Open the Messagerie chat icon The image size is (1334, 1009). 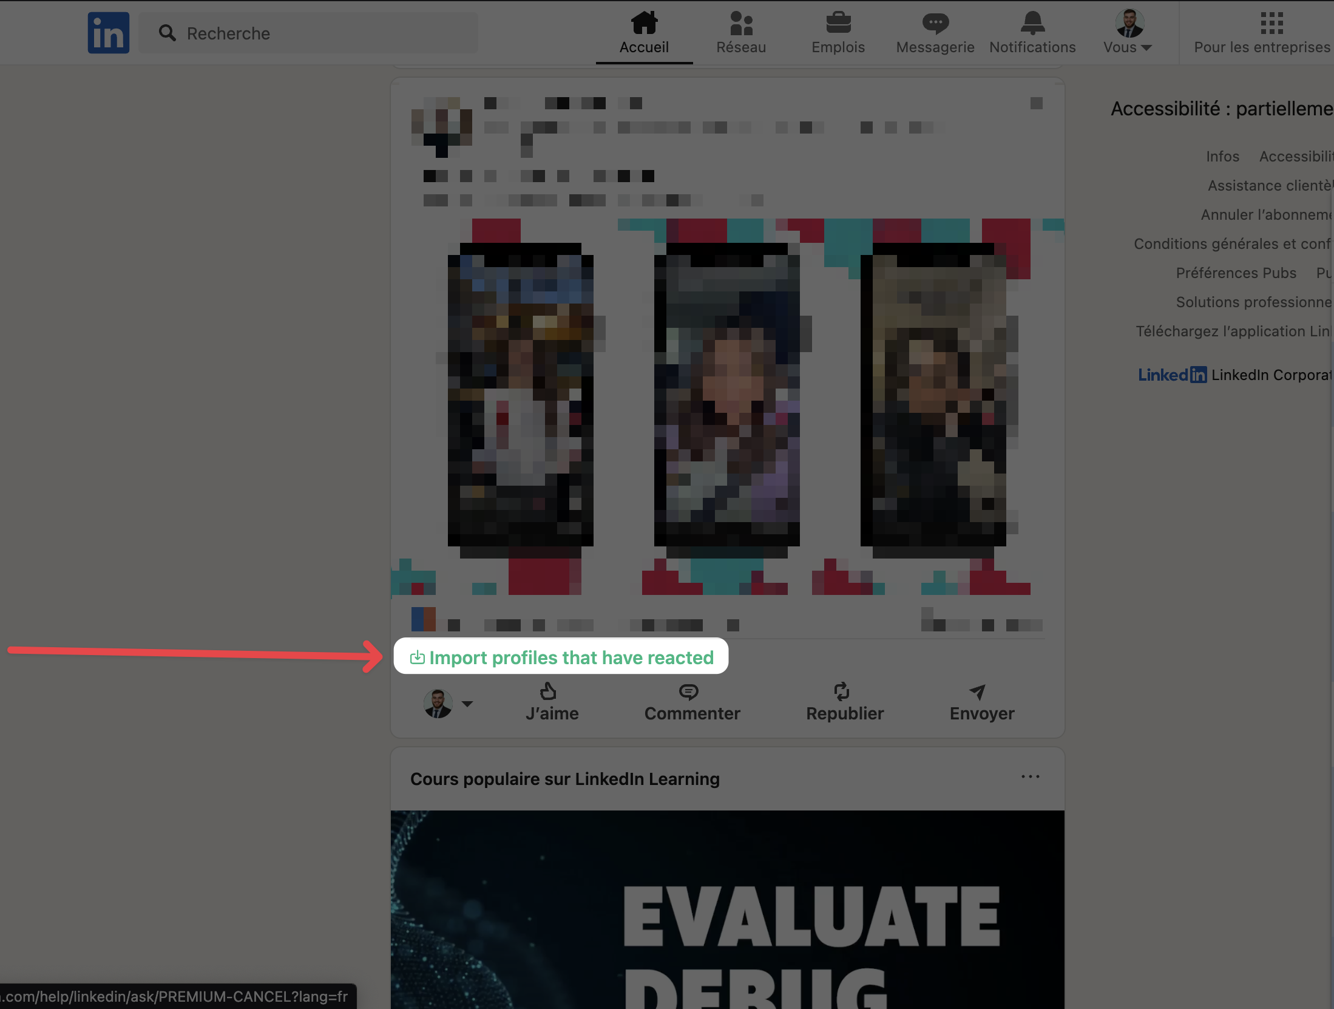[935, 24]
